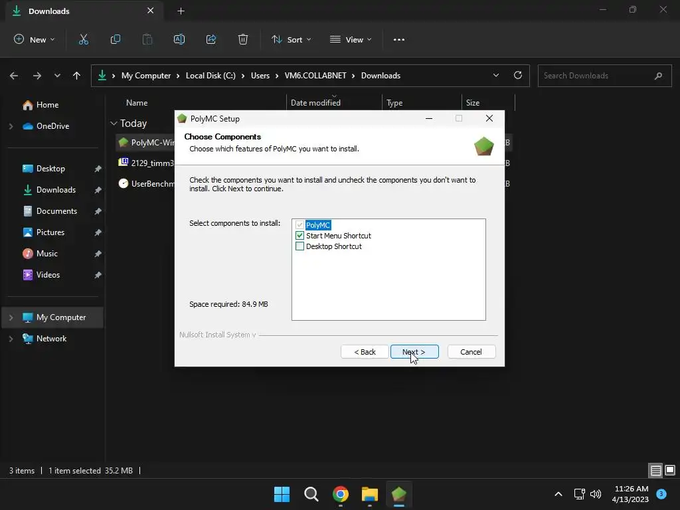
Task: Open network status tray icon
Action: point(579,494)
